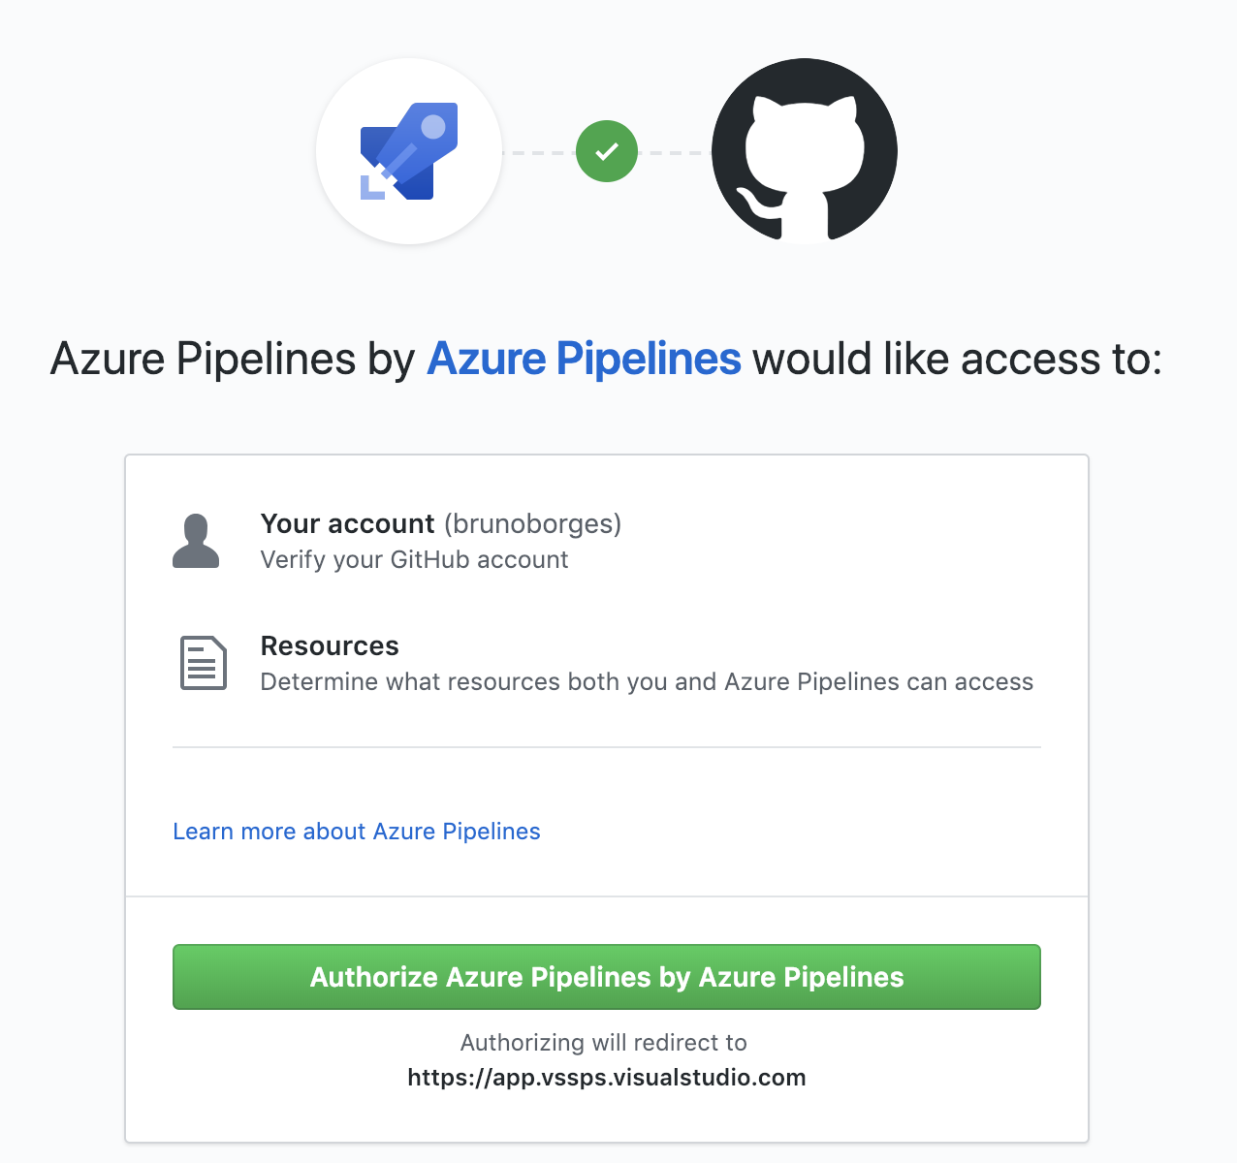Click the 'Resources' bold heading
Viewport: 1237px width, 1163px height.
(x=330, y=645)
